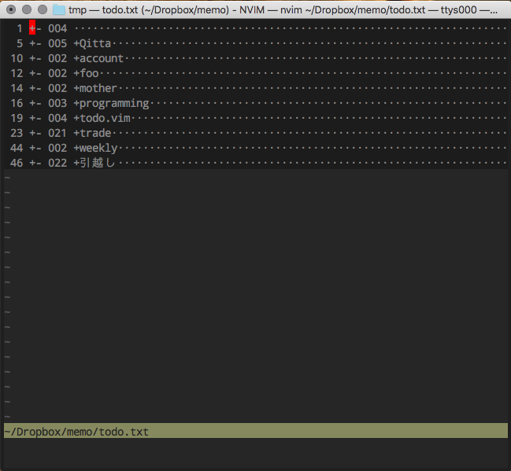
Task: Click line number 44 in the gutter
Action: pos(17,149)
